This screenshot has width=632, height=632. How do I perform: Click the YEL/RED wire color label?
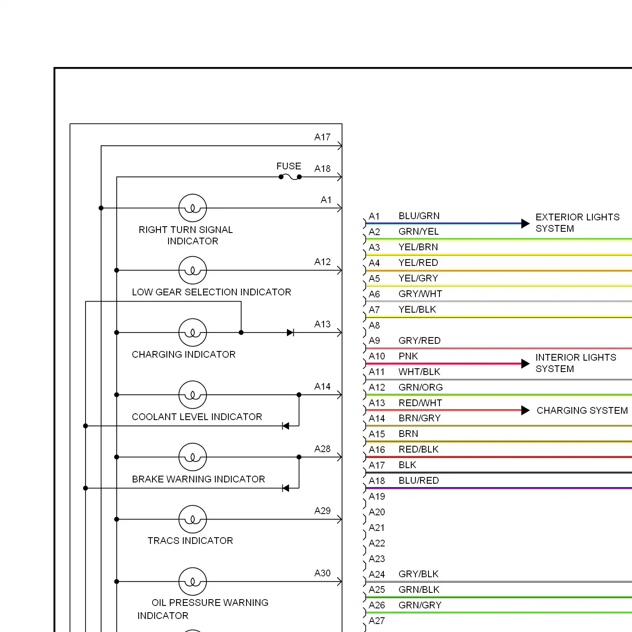[x=418, y=262]
